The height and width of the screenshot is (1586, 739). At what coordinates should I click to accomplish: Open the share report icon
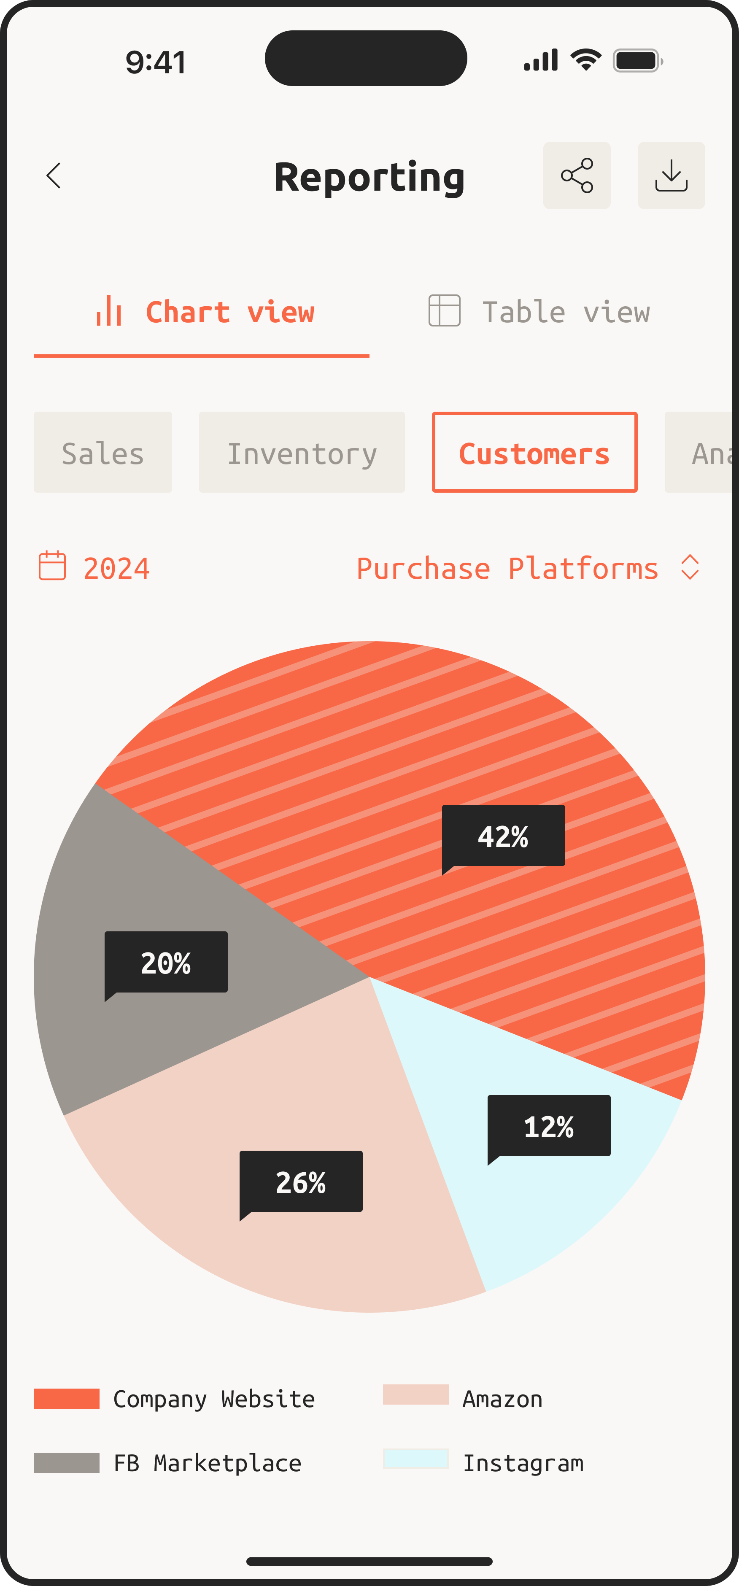577,176
